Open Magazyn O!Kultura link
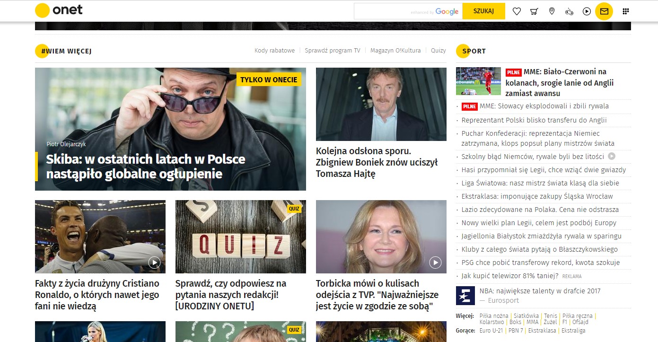 (395, 51)
